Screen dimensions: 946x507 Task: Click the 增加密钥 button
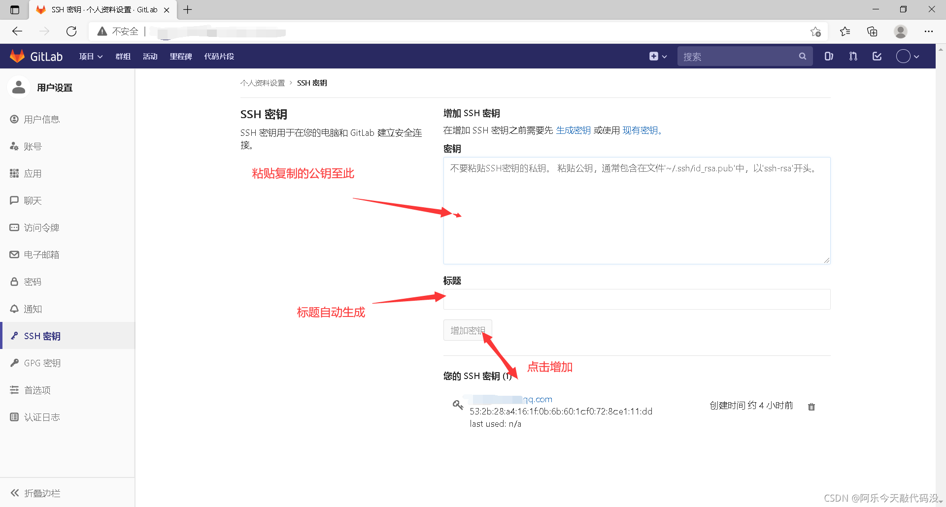click(468, 330)
